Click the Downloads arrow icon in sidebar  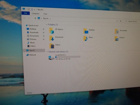[x=28, y=32]
